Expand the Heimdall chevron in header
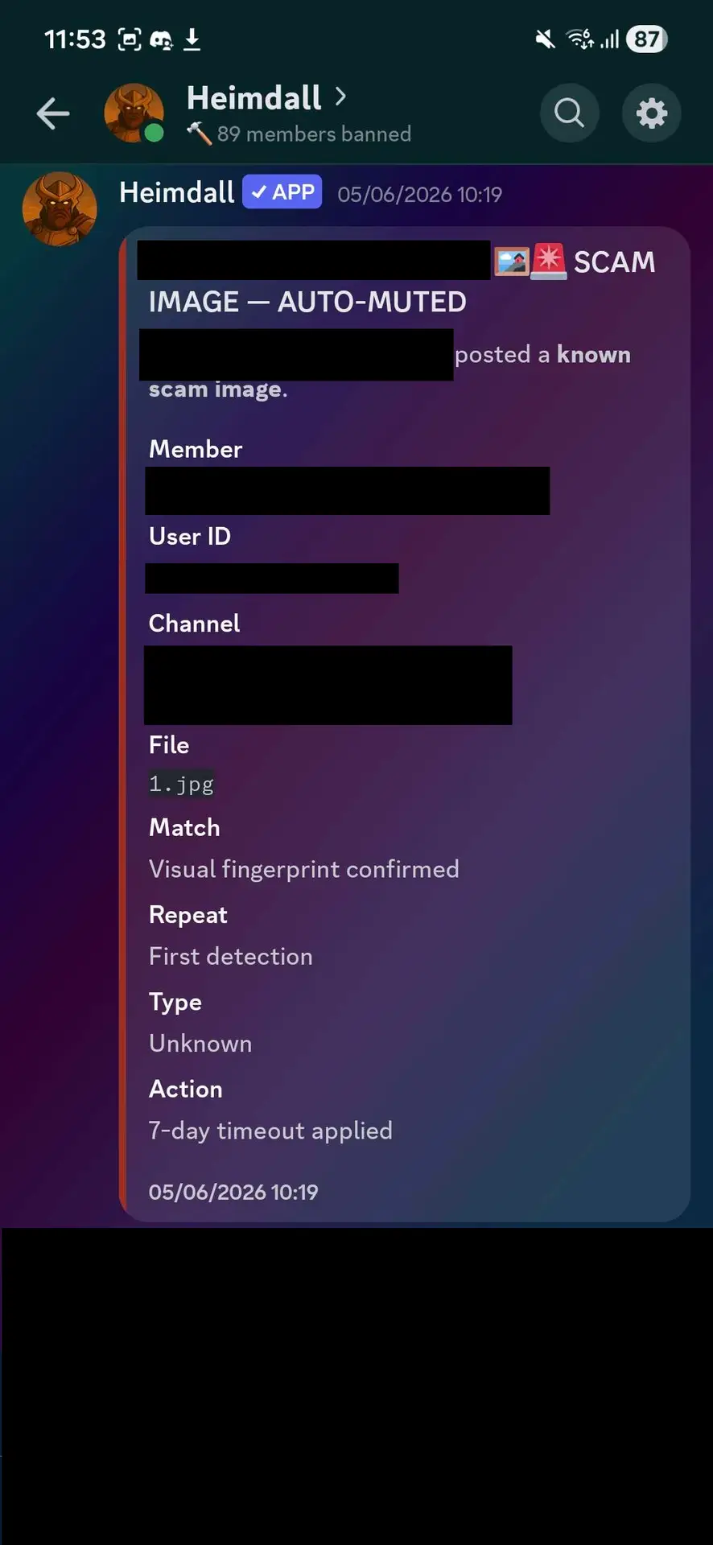This screenshot has width=713, height=1545. (340, 97)
